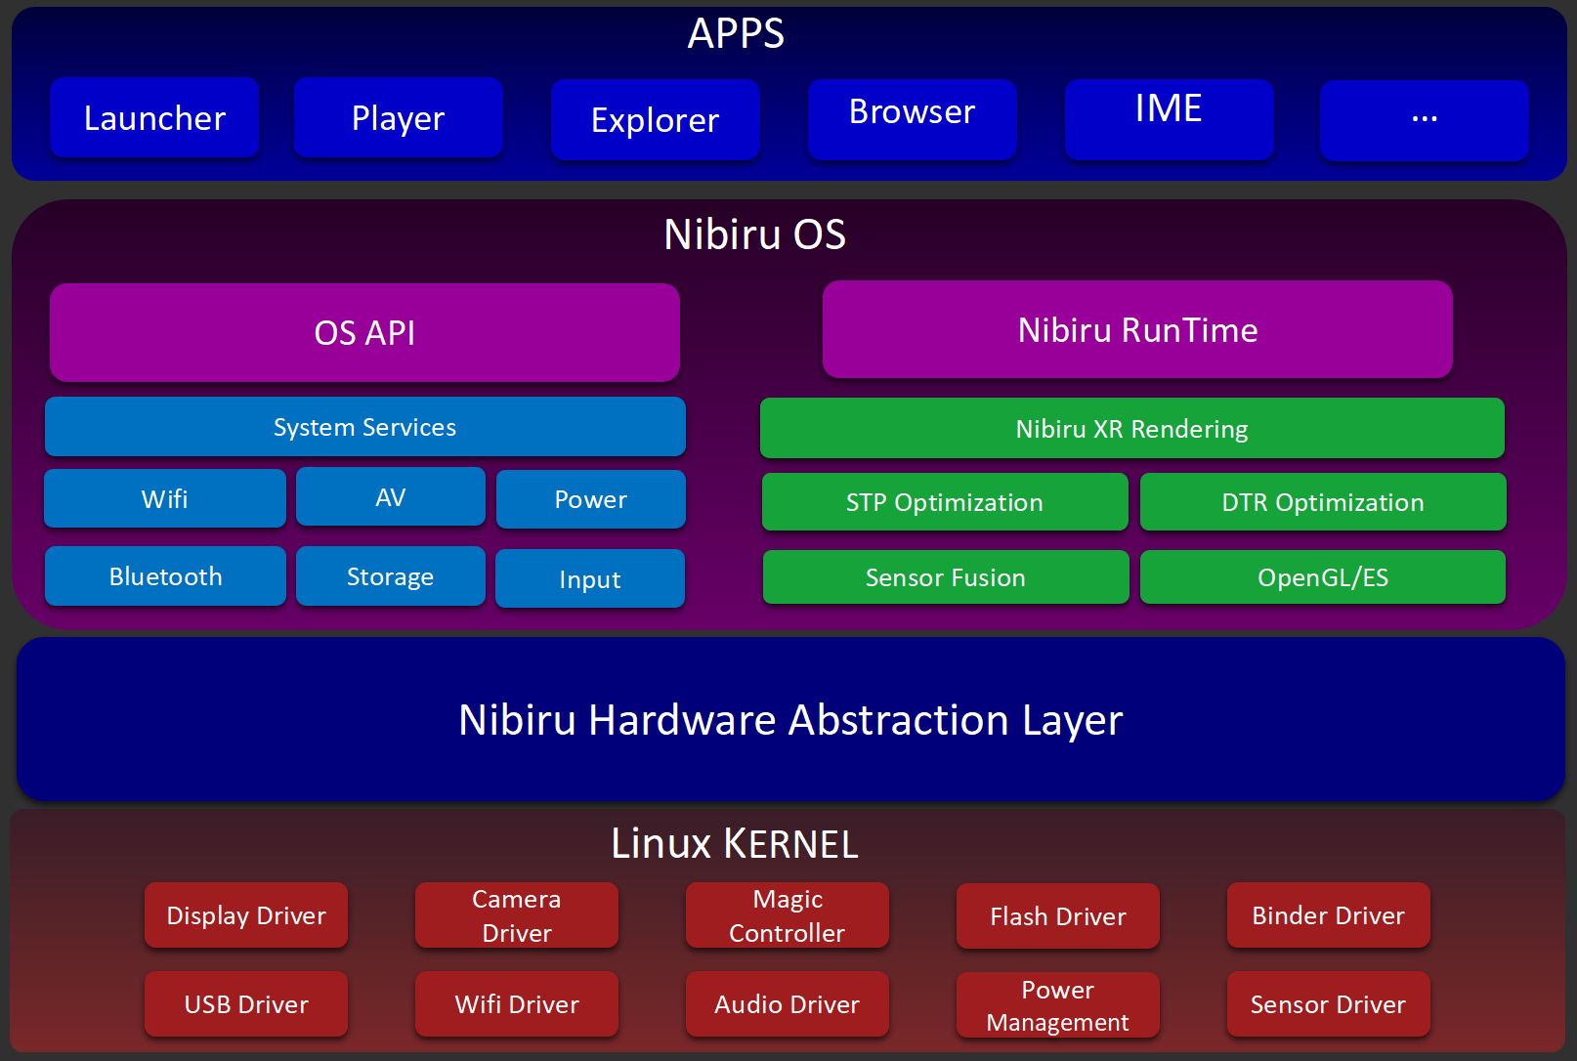The image size is (1577, 1061).
Task: Open the Explorer app block
Action: coord(655,120)
